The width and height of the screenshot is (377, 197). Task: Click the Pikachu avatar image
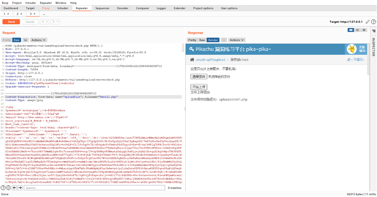click(351, 49)
